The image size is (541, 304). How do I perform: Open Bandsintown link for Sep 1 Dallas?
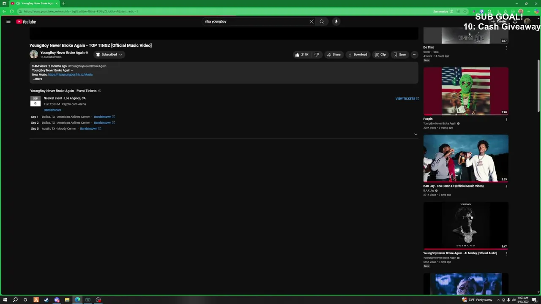(x=104, y=117)
